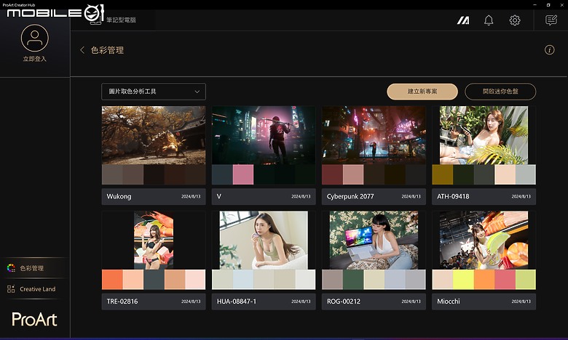Image resolution: width=568 pixels, height=340 pixels.
Task: Click the Miocchi title label
Action: (449, 301)
